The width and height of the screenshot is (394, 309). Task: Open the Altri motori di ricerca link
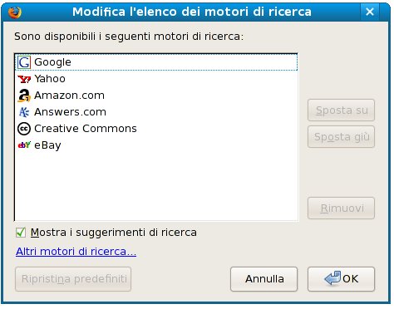[76, 252]
